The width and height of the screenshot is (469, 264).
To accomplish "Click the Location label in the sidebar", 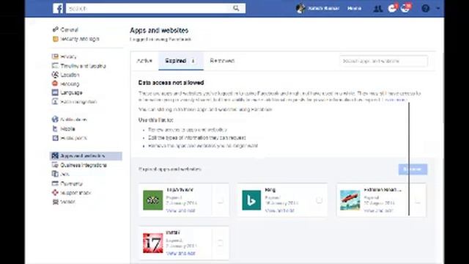I will point(70,75).
